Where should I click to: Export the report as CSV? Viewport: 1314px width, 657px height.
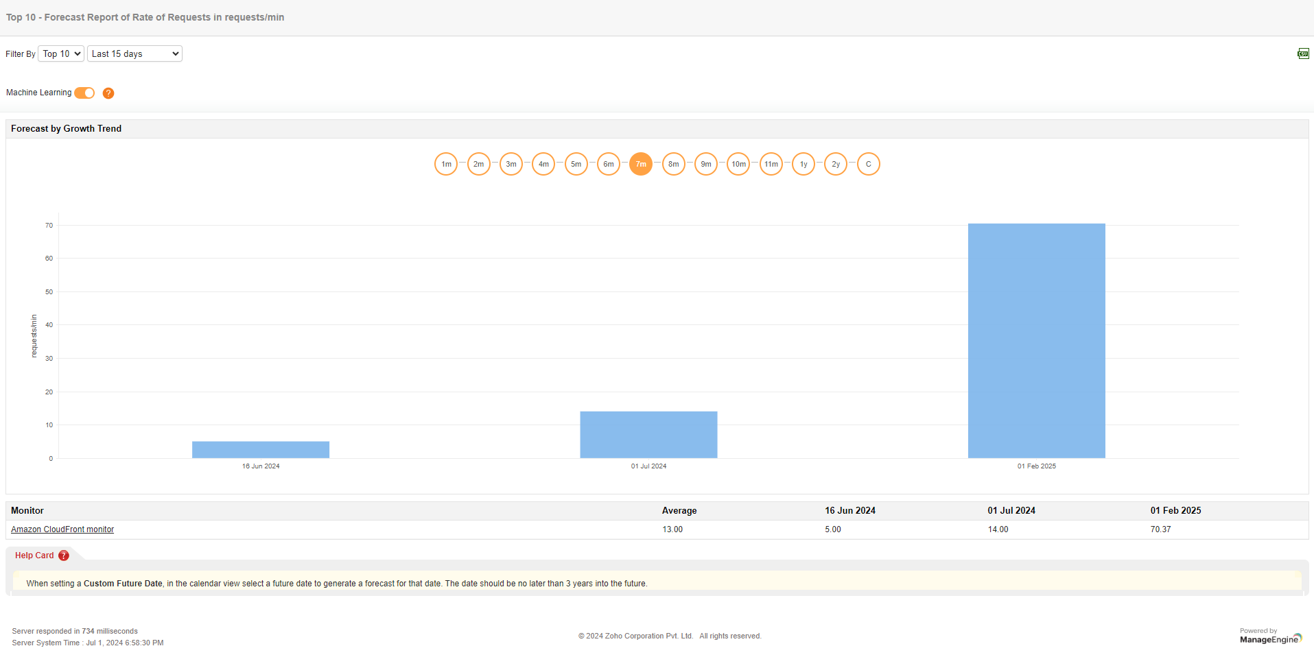tap(1302, 53)
